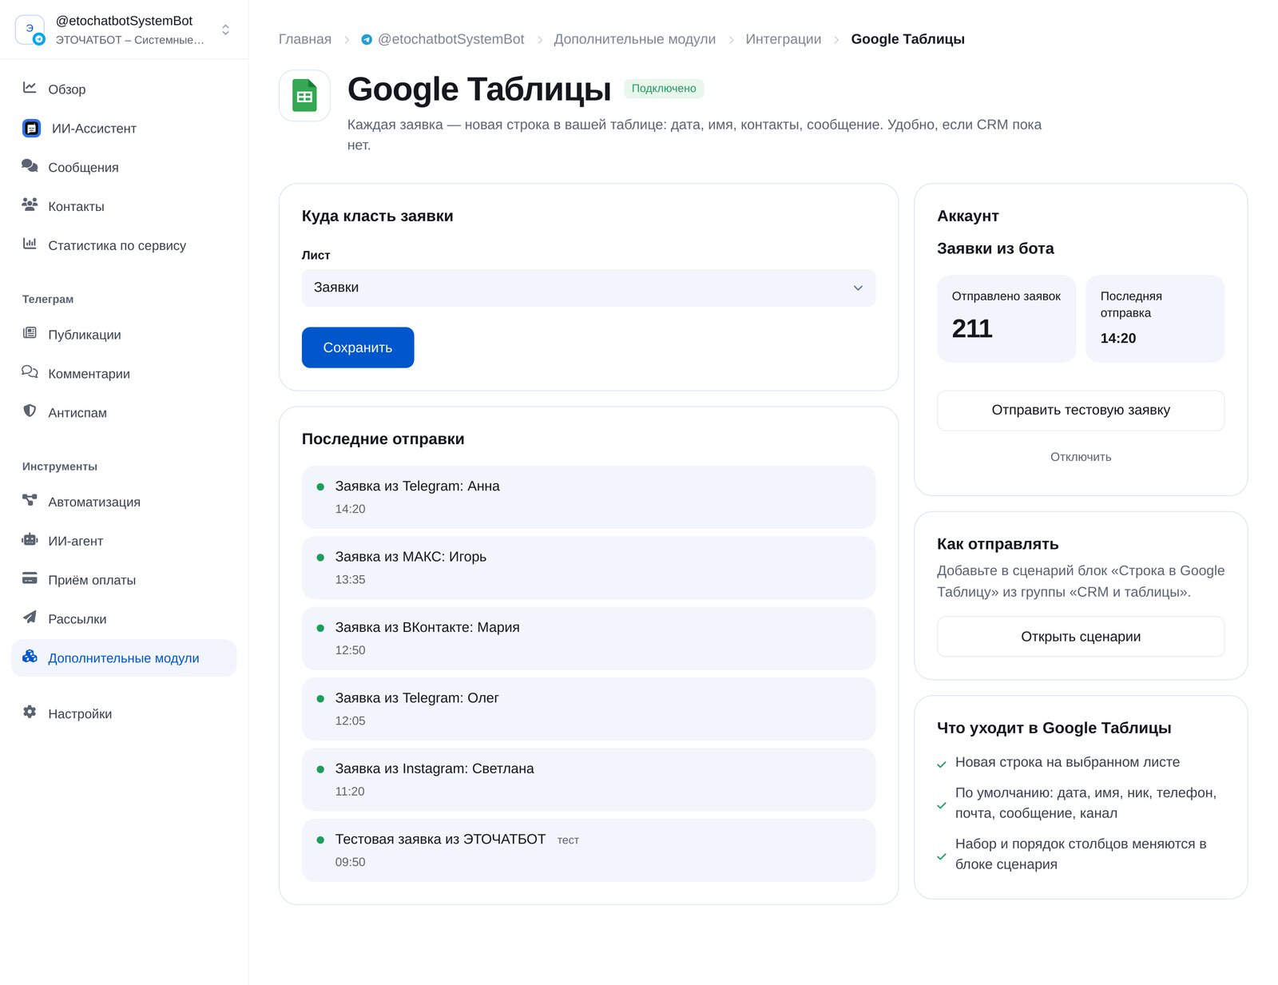
Task: Click the Рассылки paper plane icon
Action: (x=30, y=618)
